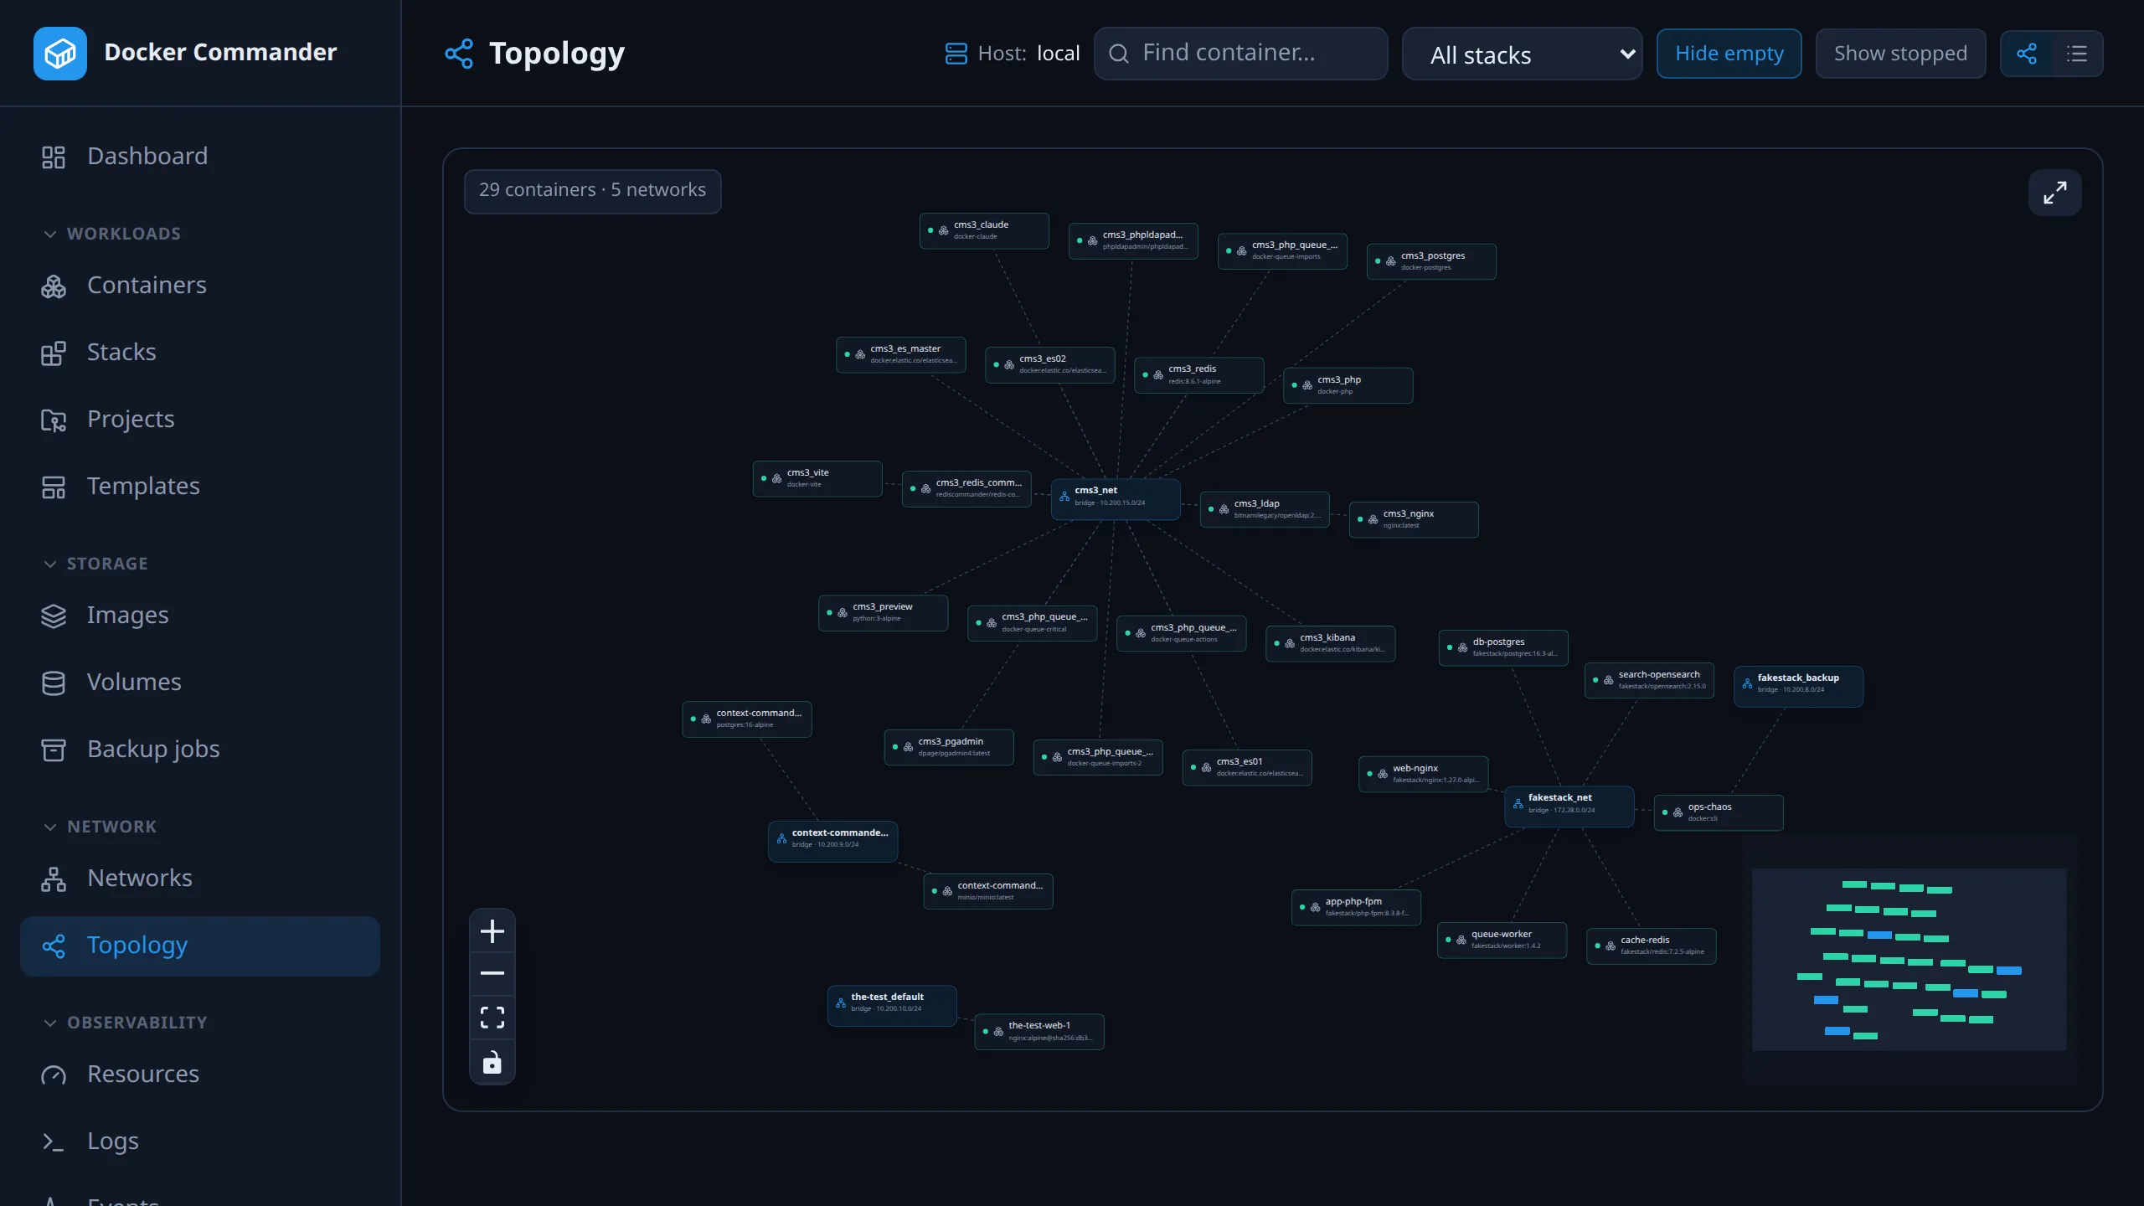Select the cms3_postgres container node

(x=1431, y=261)
